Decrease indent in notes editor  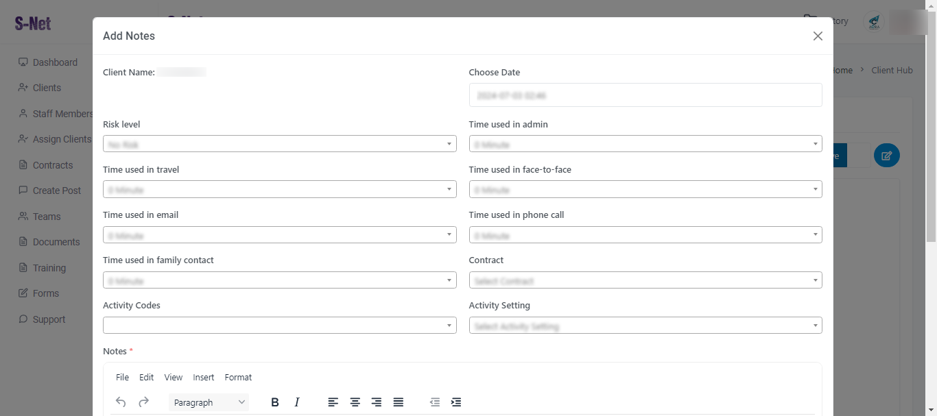pyautogui.click(x=434, y=402)
